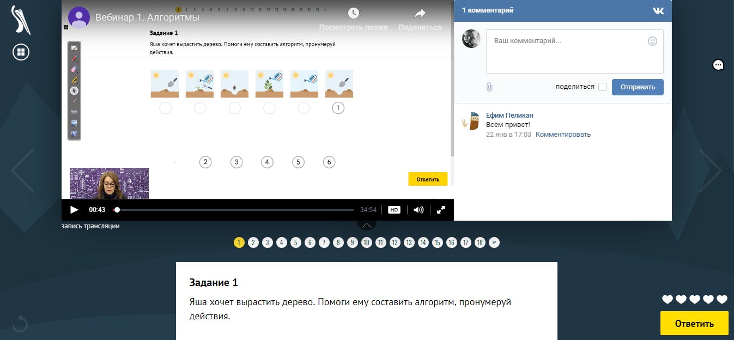Toggle HD quality in the player

pos(394,210)
